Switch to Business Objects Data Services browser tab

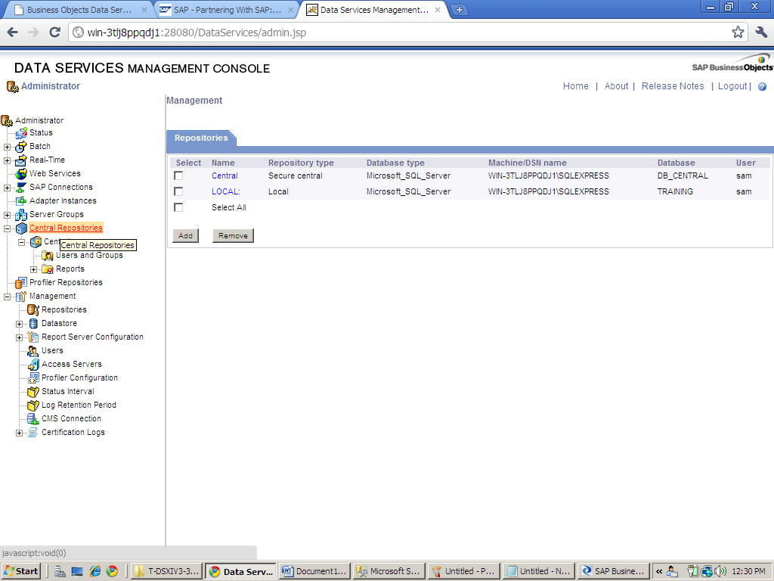[x=80, y=10]
